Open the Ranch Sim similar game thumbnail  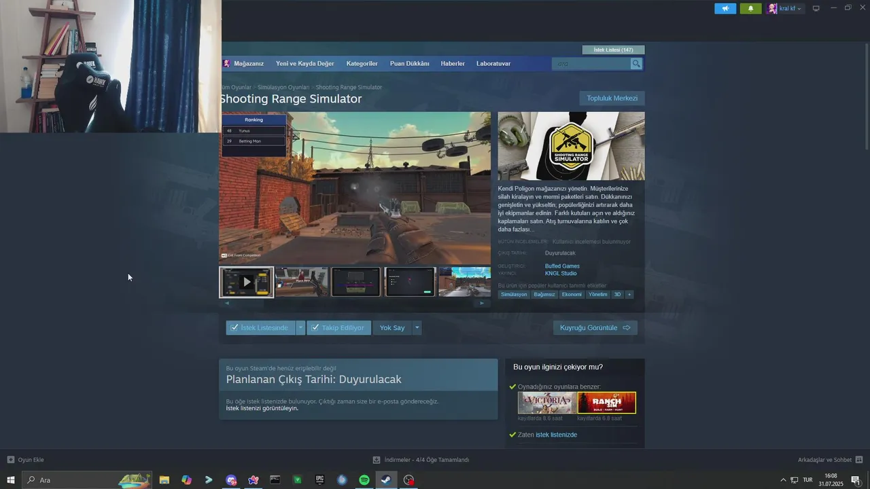pos(607,403)
